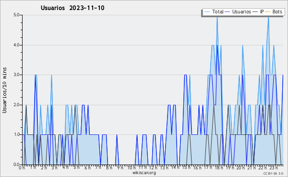Click the chart title 'Usuarios 2023-11-10'
Image resolution: width=288 pixels, height=177 pixels.
tap(72, 8)
